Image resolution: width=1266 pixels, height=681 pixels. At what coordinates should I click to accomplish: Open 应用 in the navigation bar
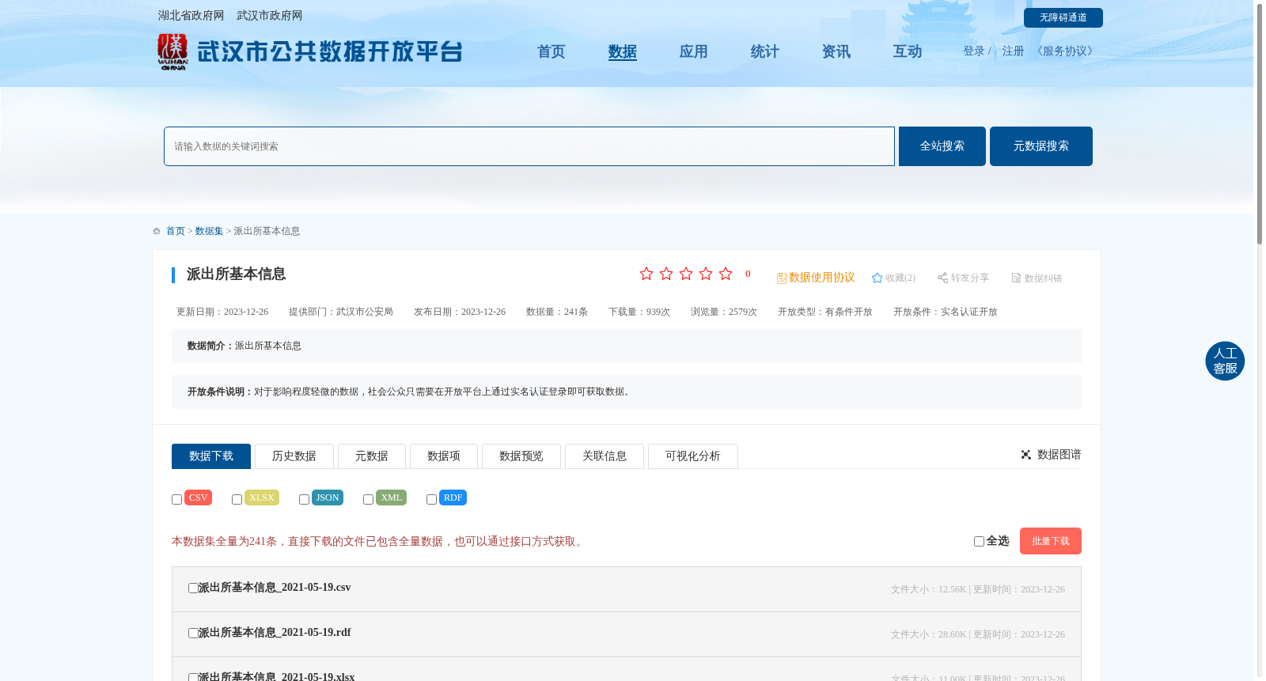click(694, 51)
